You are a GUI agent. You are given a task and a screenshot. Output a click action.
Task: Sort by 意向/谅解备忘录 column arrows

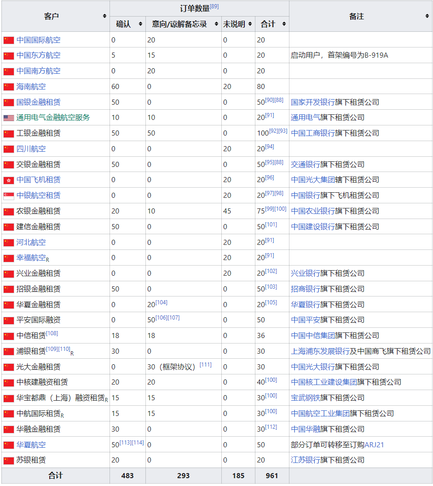[x=216, y=24]
